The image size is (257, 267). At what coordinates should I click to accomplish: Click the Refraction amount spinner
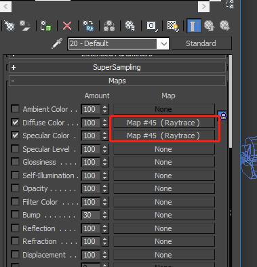pos(104,241)
